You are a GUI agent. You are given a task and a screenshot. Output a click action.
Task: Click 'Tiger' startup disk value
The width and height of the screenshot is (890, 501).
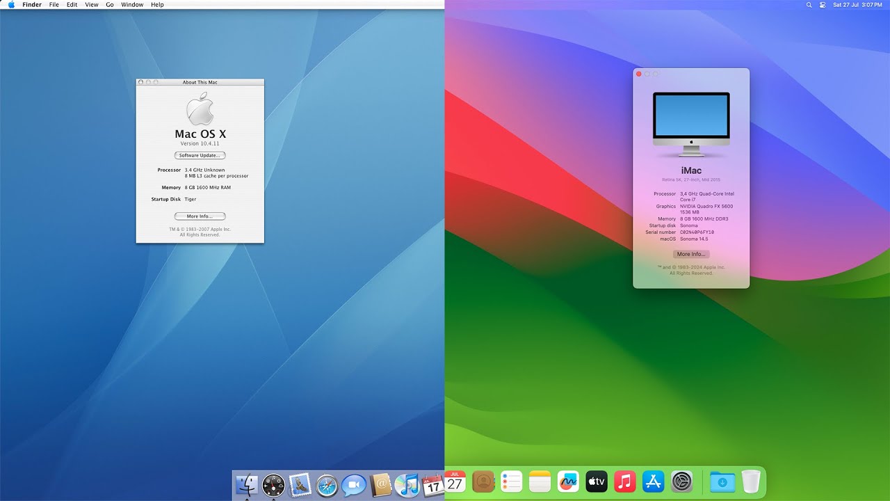(x=191, y=199)
